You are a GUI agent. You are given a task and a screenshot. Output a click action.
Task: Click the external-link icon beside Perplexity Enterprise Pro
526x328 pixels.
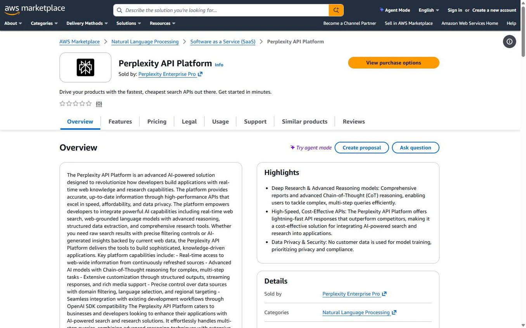click(x=200, y=74)
